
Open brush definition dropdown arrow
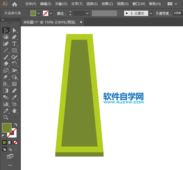click(151, 13)
